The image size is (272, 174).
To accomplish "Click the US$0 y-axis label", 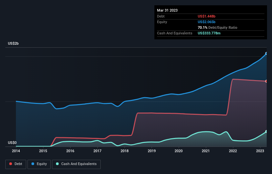I will pos(12,143).
